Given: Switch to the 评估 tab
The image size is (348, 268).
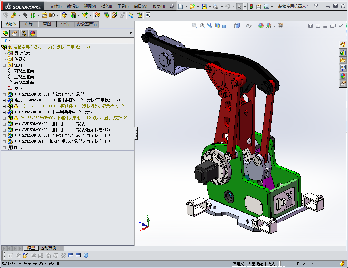Looking at the screenshot, I should pos(65,24).
